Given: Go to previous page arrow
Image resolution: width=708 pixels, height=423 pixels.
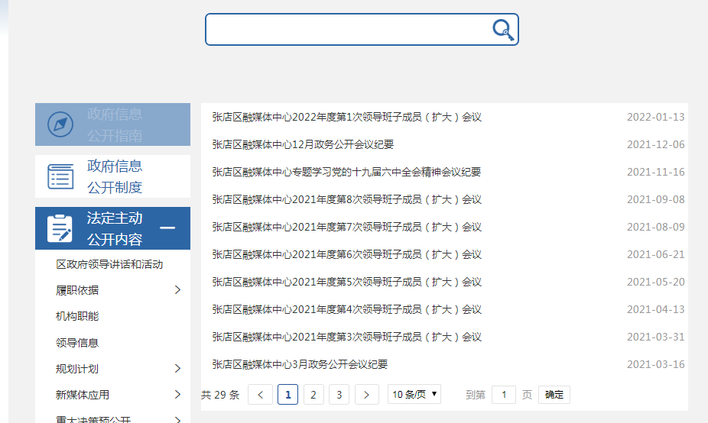Looking at the screenshot, I should click(261, 395).
